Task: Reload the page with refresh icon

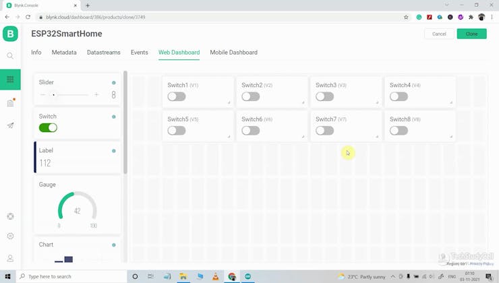Action: click(28, 17)
